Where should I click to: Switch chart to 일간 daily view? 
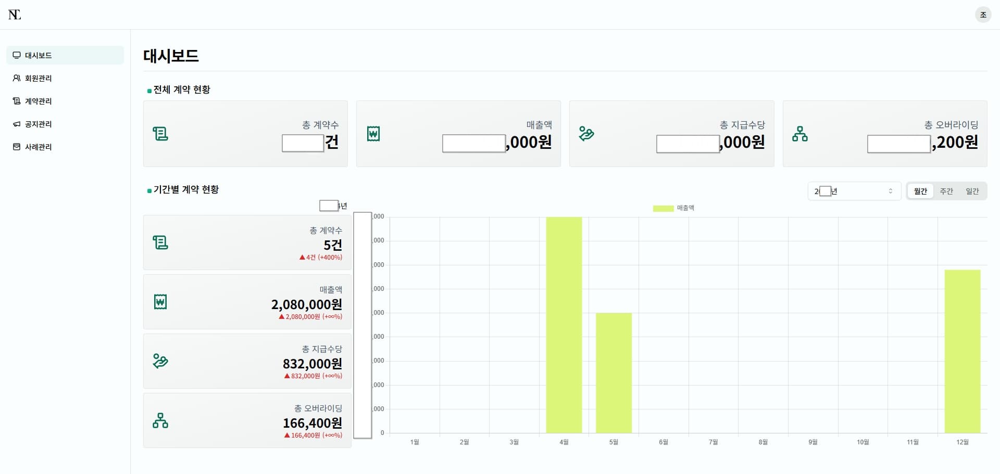tap(972, 191)
